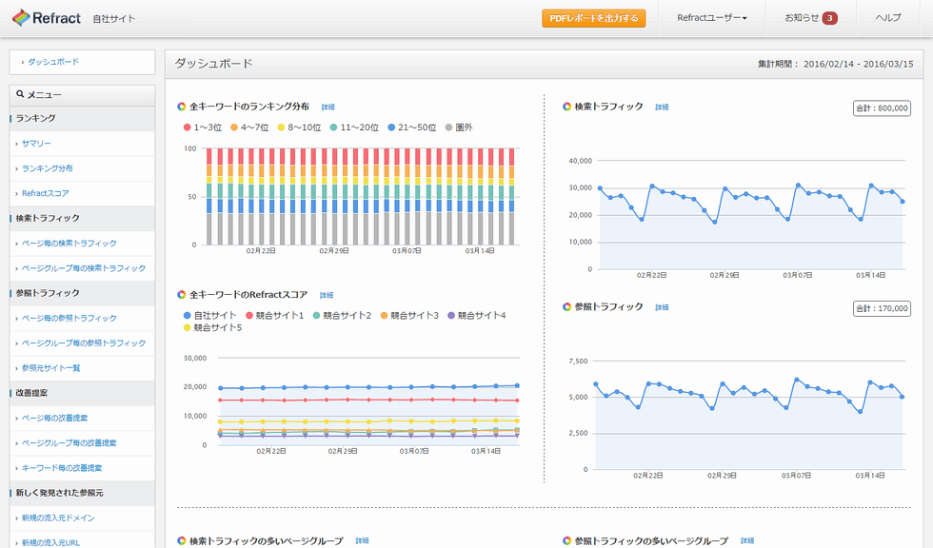
Task: Click the Refract logo icon
Action: 23,18
